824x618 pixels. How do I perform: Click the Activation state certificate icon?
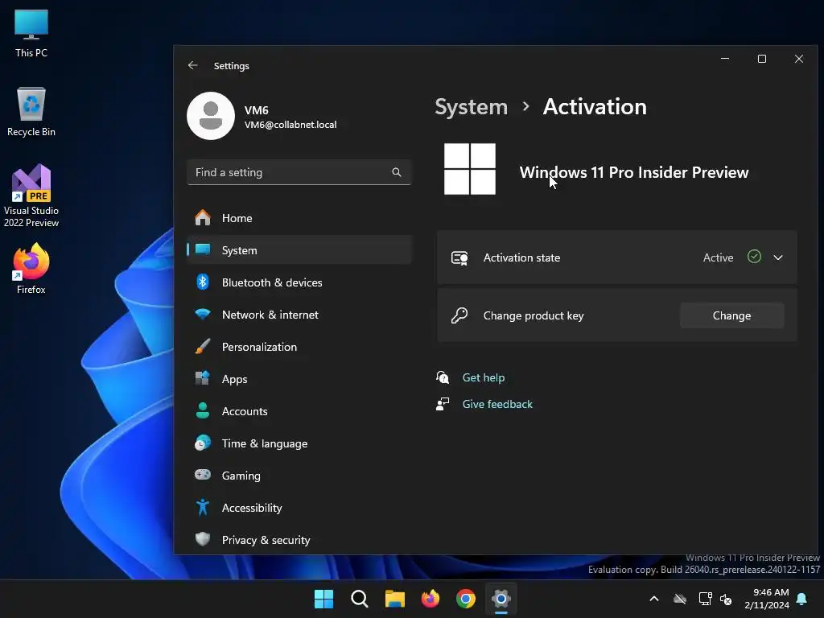point(459,258)
